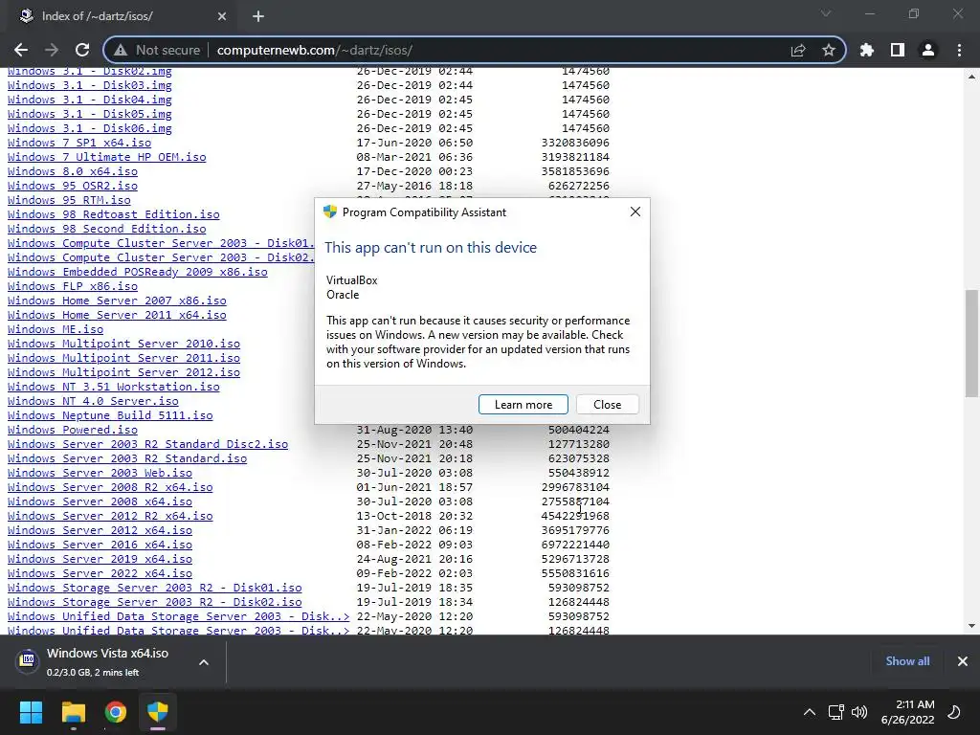Open Windows 8.0 x64.iso link
This screenshot has height=735, width=980.
point(73,171)
